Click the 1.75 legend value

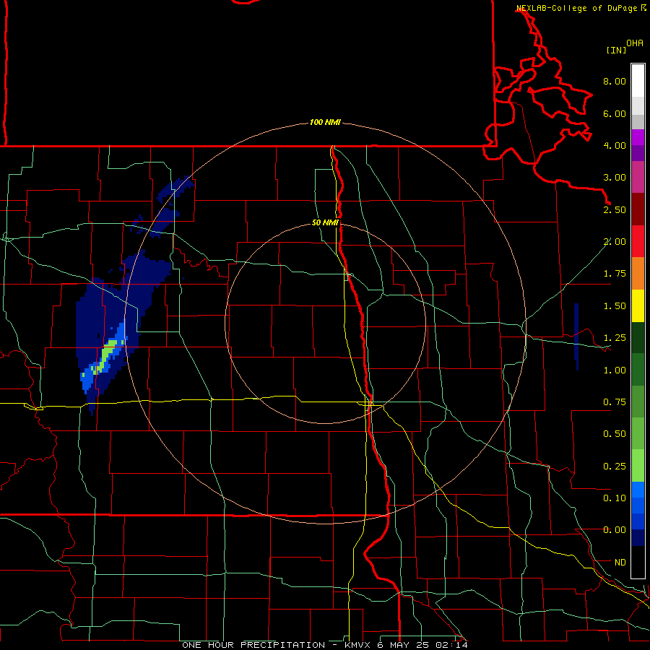coord(615,274)
